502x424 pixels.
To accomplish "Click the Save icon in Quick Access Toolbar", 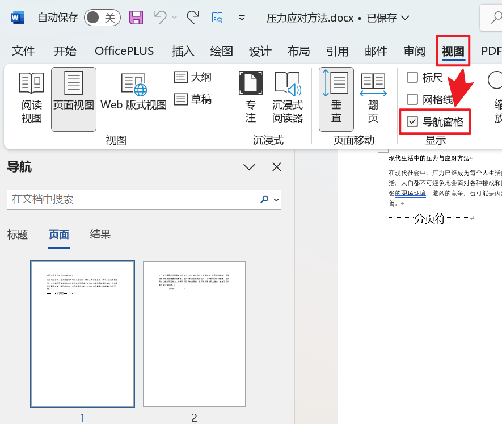I will click(136, 18).
